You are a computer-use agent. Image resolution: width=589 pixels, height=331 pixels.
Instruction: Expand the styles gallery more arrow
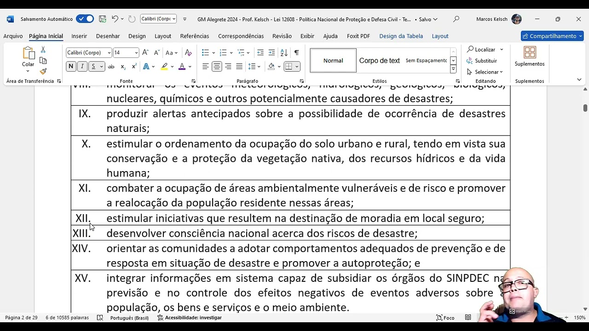(453, 69)
